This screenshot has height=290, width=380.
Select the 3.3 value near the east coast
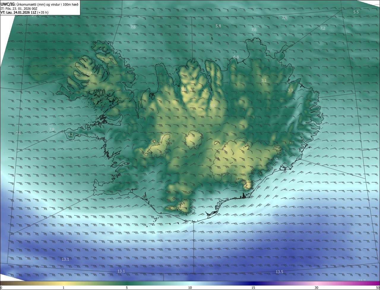click(x=290, y=90)
